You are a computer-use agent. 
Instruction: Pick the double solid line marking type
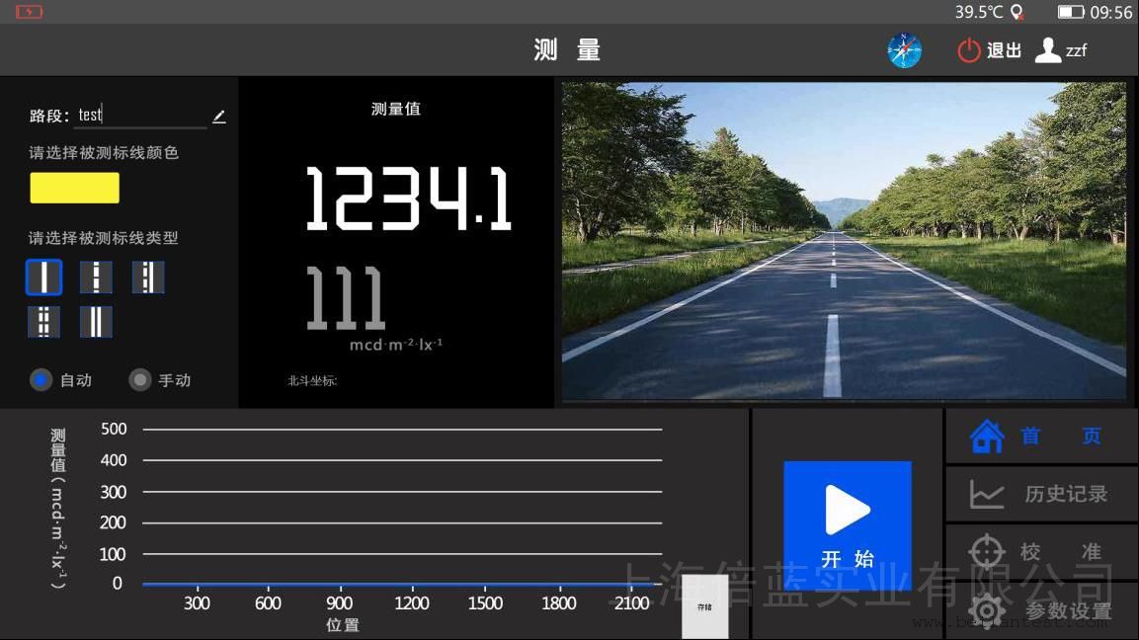[96, 322]
